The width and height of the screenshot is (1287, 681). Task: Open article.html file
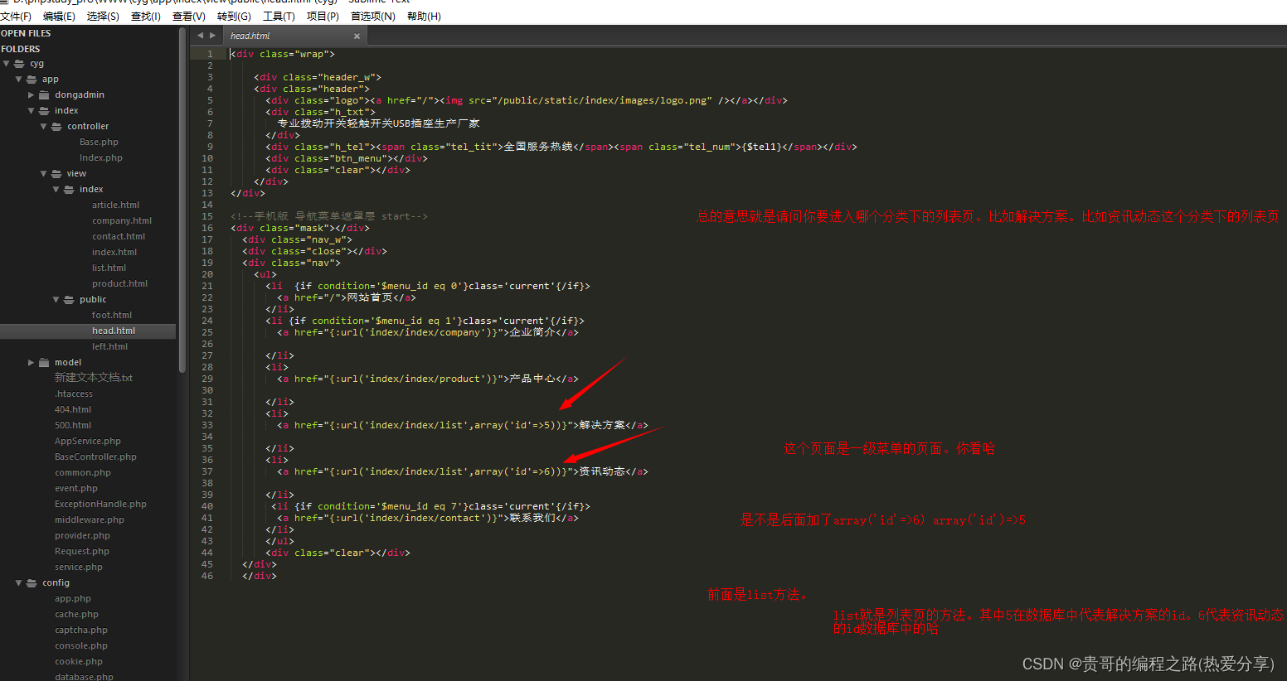click(115, 205)
